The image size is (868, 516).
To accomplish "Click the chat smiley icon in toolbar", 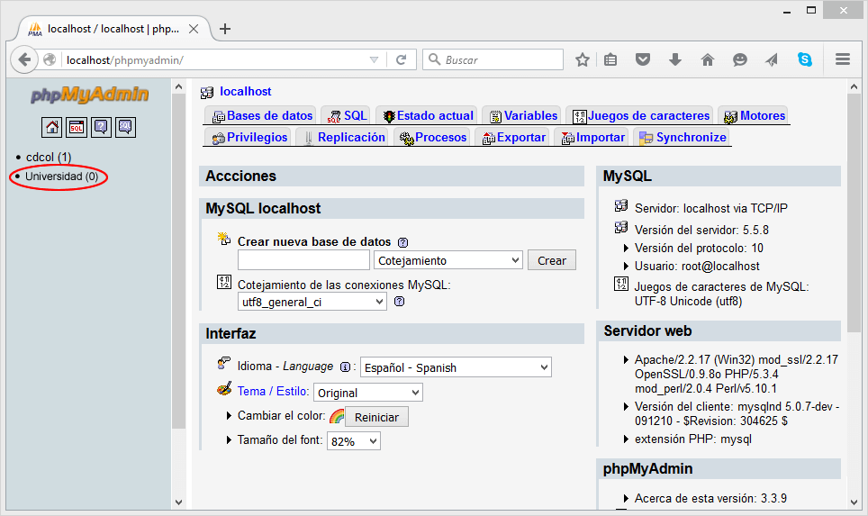I will 739,59.
